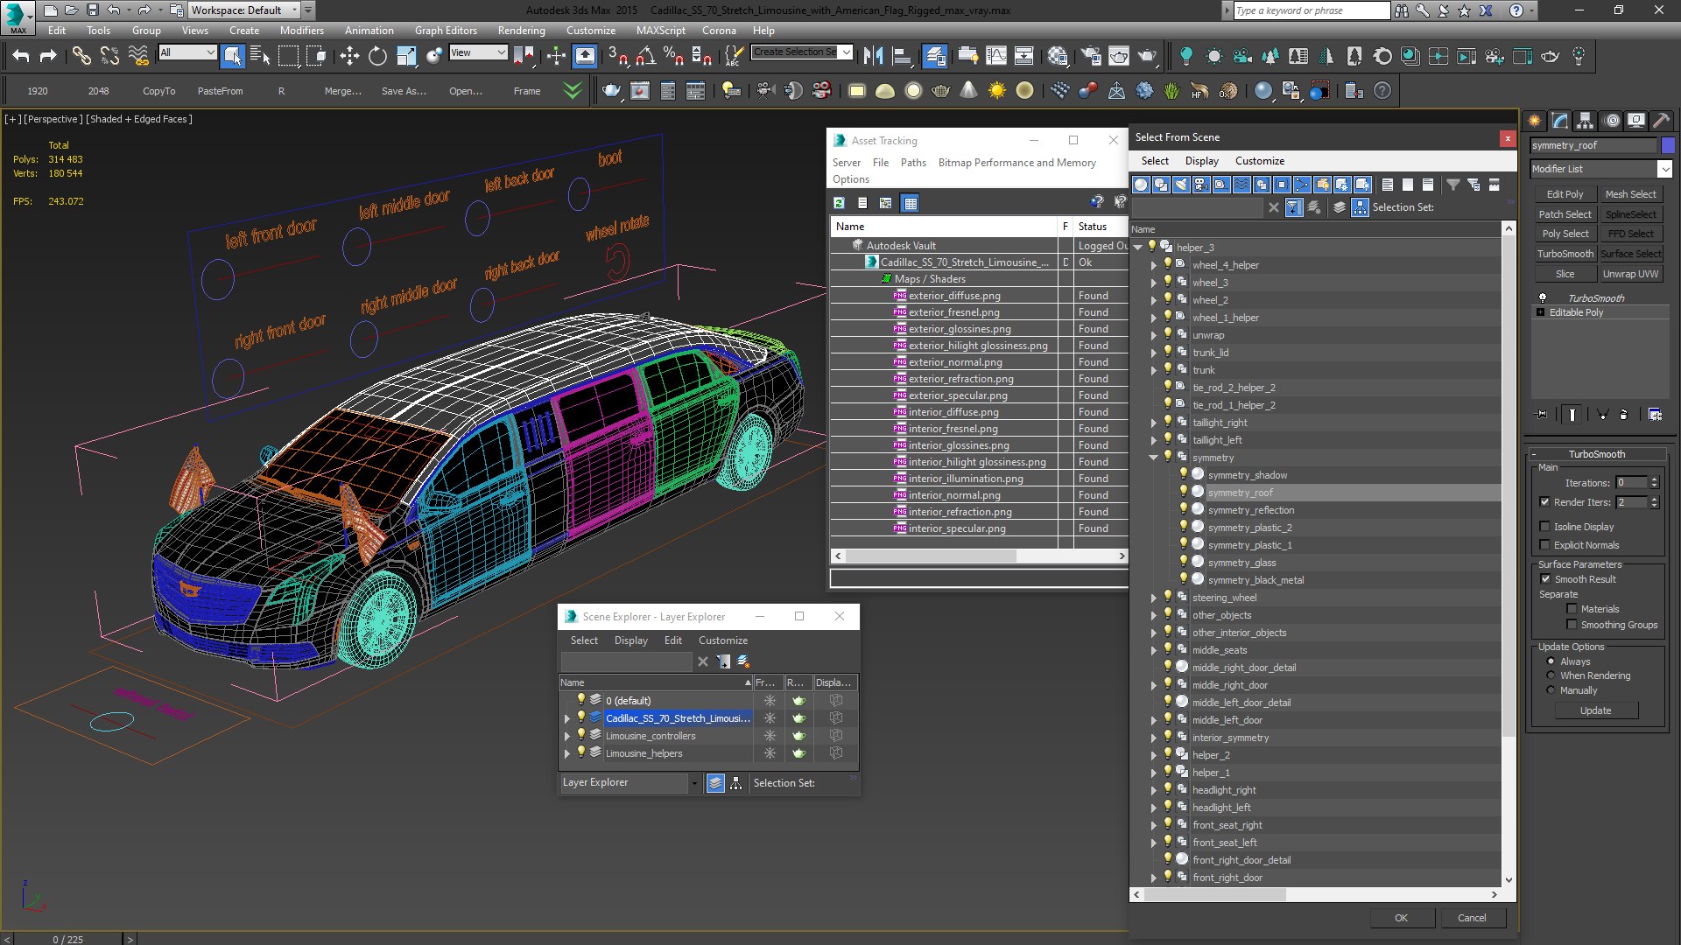
Task: Select the Always update radio button
Action: click(x=1551, y=661)
